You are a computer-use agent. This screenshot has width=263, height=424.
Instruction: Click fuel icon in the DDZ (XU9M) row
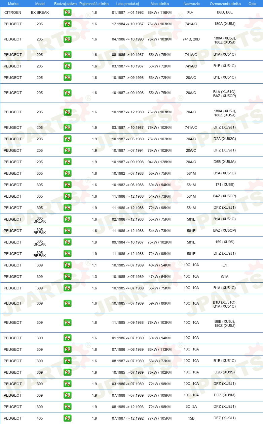coord(67,395)
